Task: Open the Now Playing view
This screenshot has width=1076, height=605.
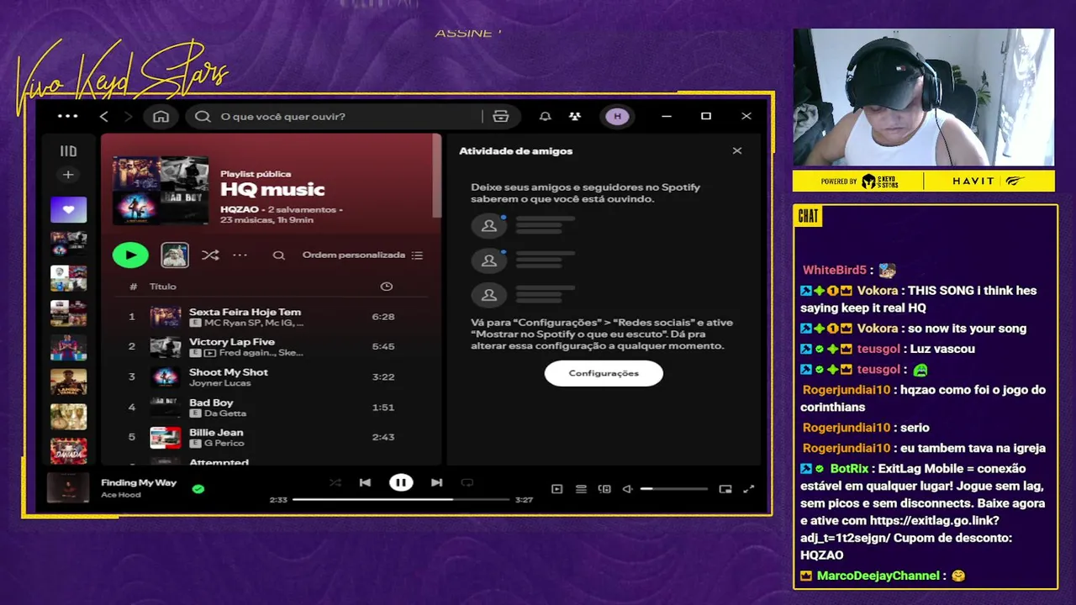Action: pos(556,489)
